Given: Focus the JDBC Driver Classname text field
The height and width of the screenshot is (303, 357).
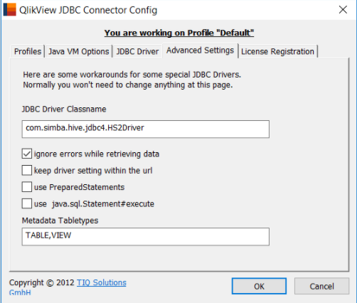Looking at the screenshot, I should click(x=146, y=129).
